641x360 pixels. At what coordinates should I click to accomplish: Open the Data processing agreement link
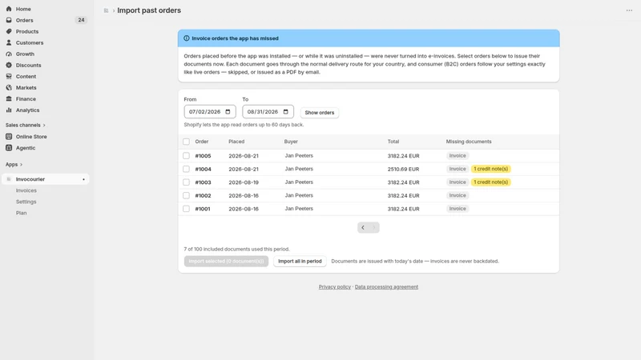click(x=386, y=287)
